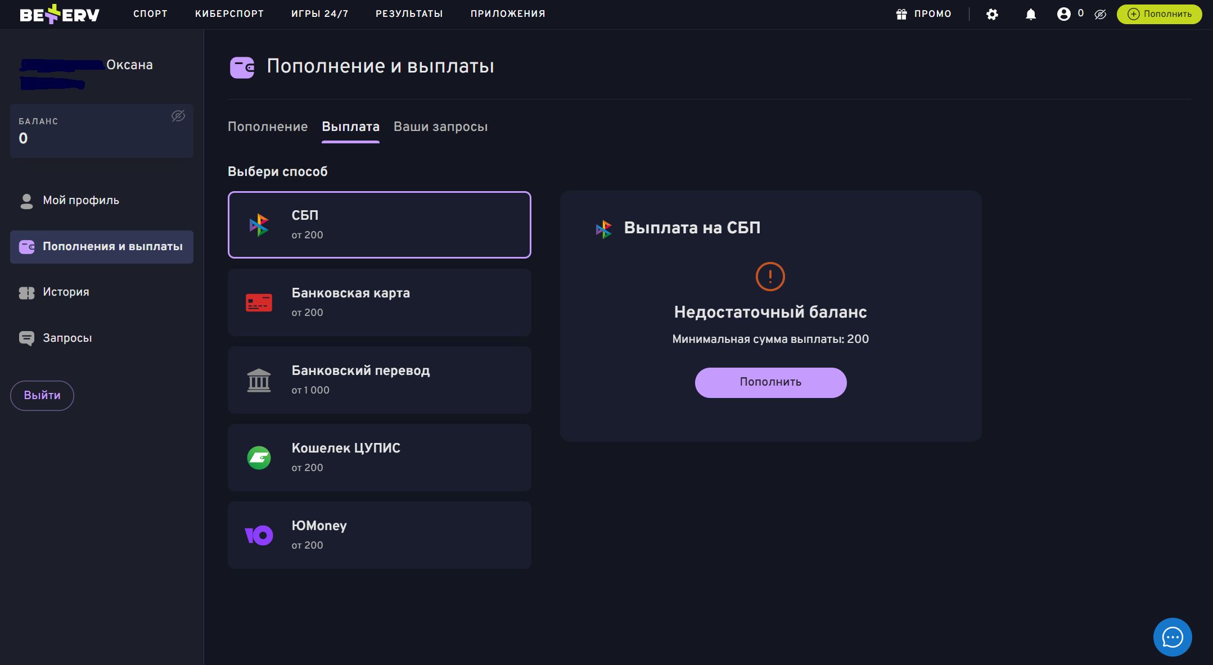Switch to the Пополнение tab
1213x665 pixels.
268,126
